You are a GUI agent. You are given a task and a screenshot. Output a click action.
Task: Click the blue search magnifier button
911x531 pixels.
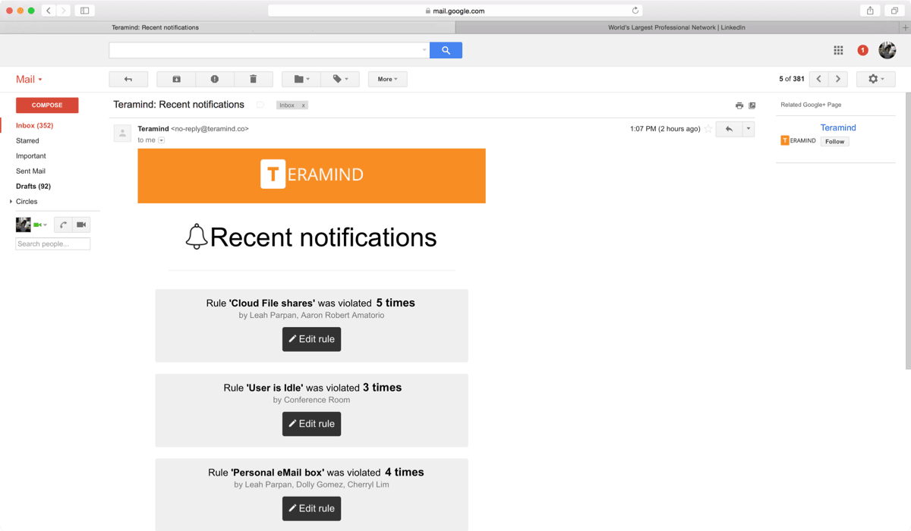pyautogui.click(x=446, y=50)
